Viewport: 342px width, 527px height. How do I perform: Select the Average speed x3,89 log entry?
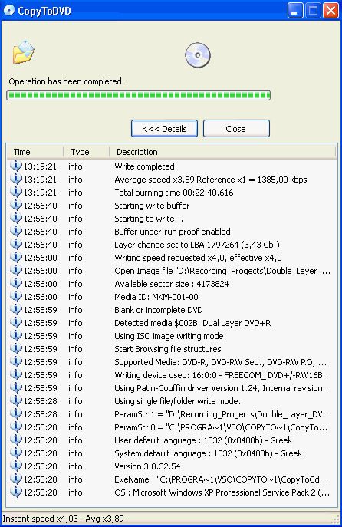[x=171, y=180]
